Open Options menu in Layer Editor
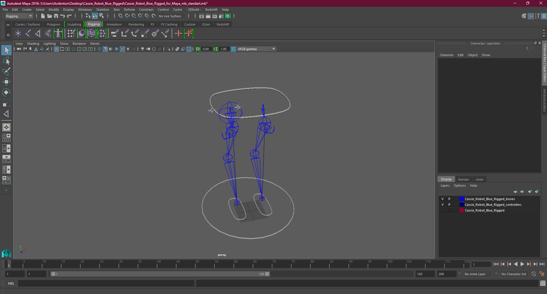This screenshot has height=294, width=547. coord(460,186)
